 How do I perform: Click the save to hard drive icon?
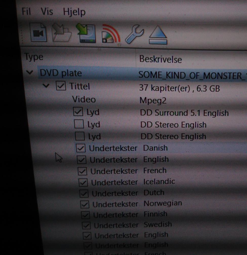[86, 33]
